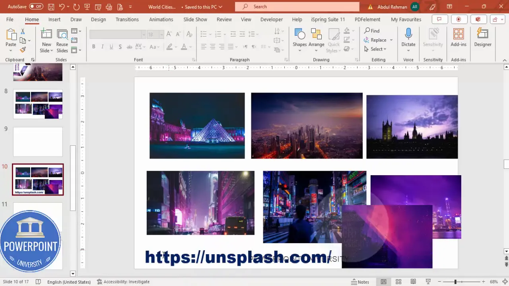Open the slide Layout dropdown
Image resolution: width=509 pixels, height=286 pixels.
[x=76, y=31]
